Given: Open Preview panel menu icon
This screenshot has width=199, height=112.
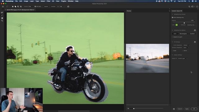Looking at the screenshot, I should pyautogui.click(x=169, y=11).
